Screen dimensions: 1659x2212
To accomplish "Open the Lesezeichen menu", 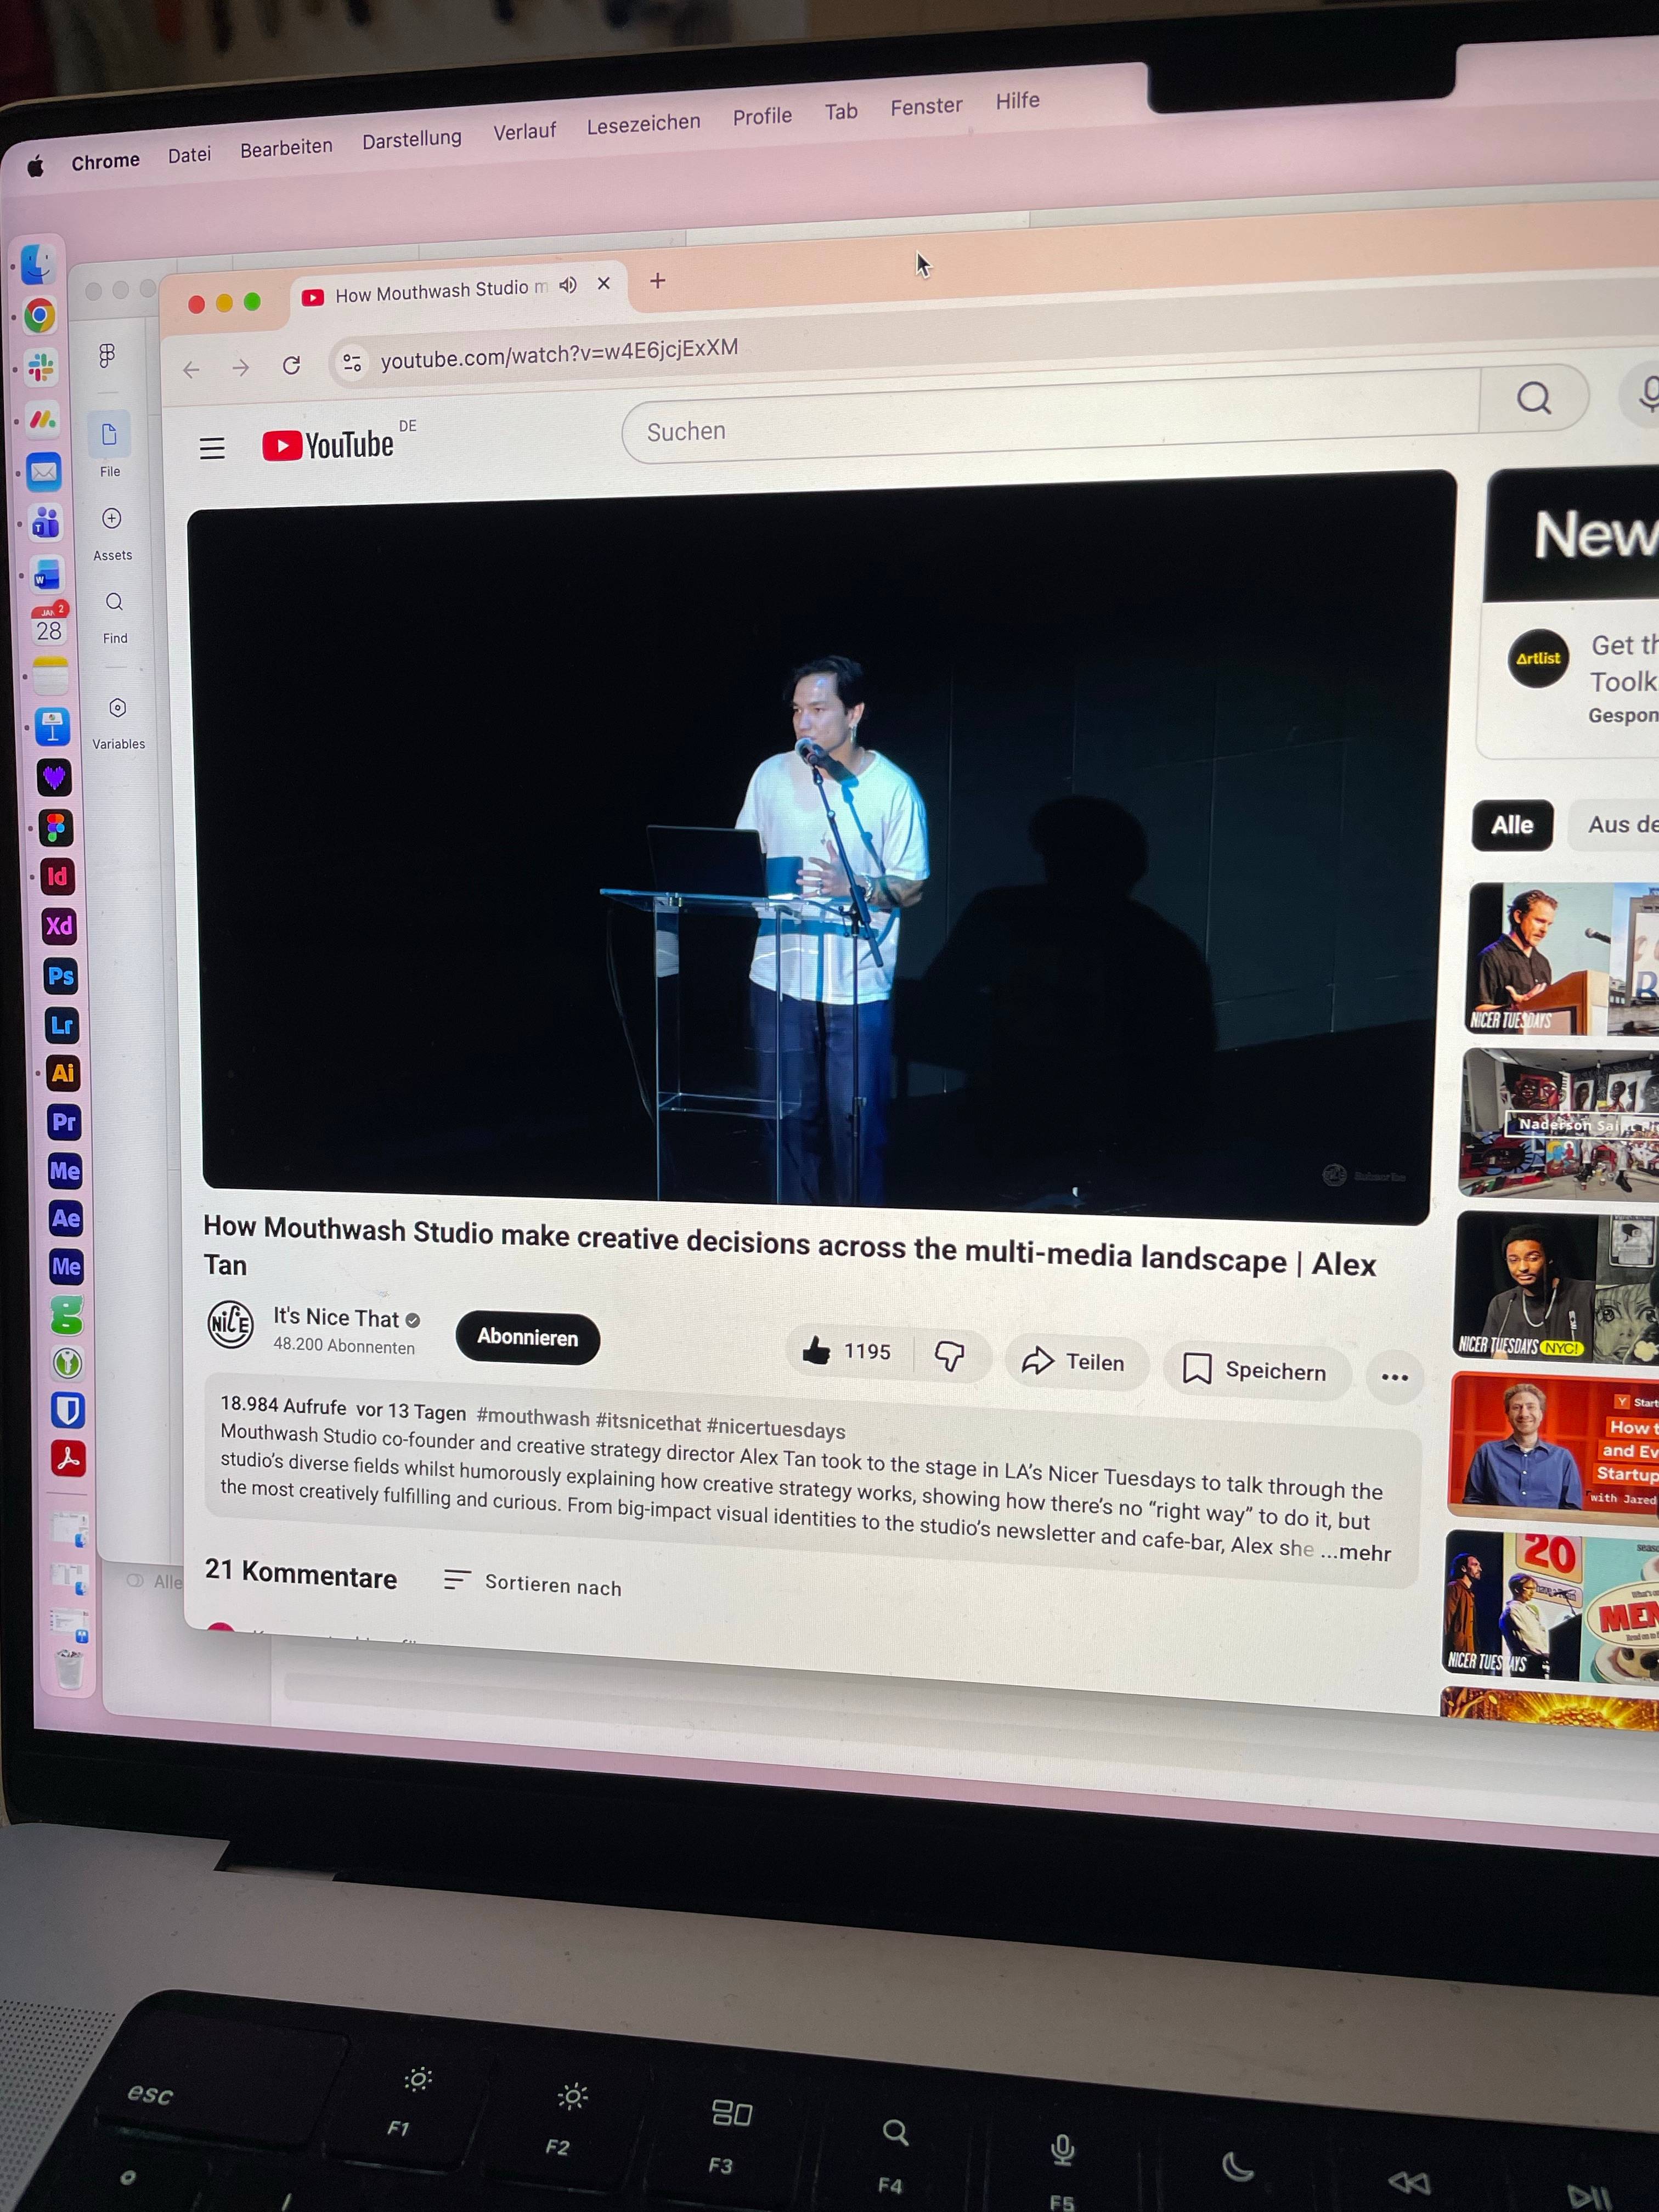I will (x=643, y=124).
